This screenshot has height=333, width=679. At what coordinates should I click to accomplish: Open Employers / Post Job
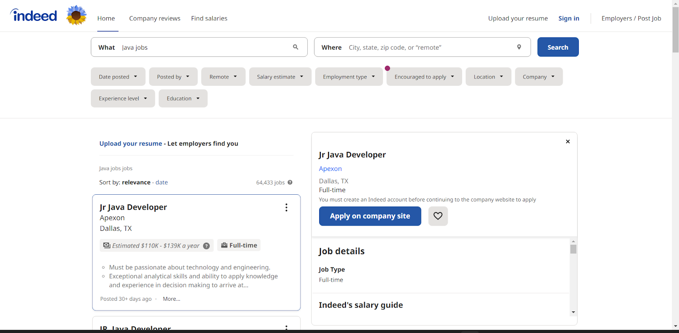tap(631, 18)
